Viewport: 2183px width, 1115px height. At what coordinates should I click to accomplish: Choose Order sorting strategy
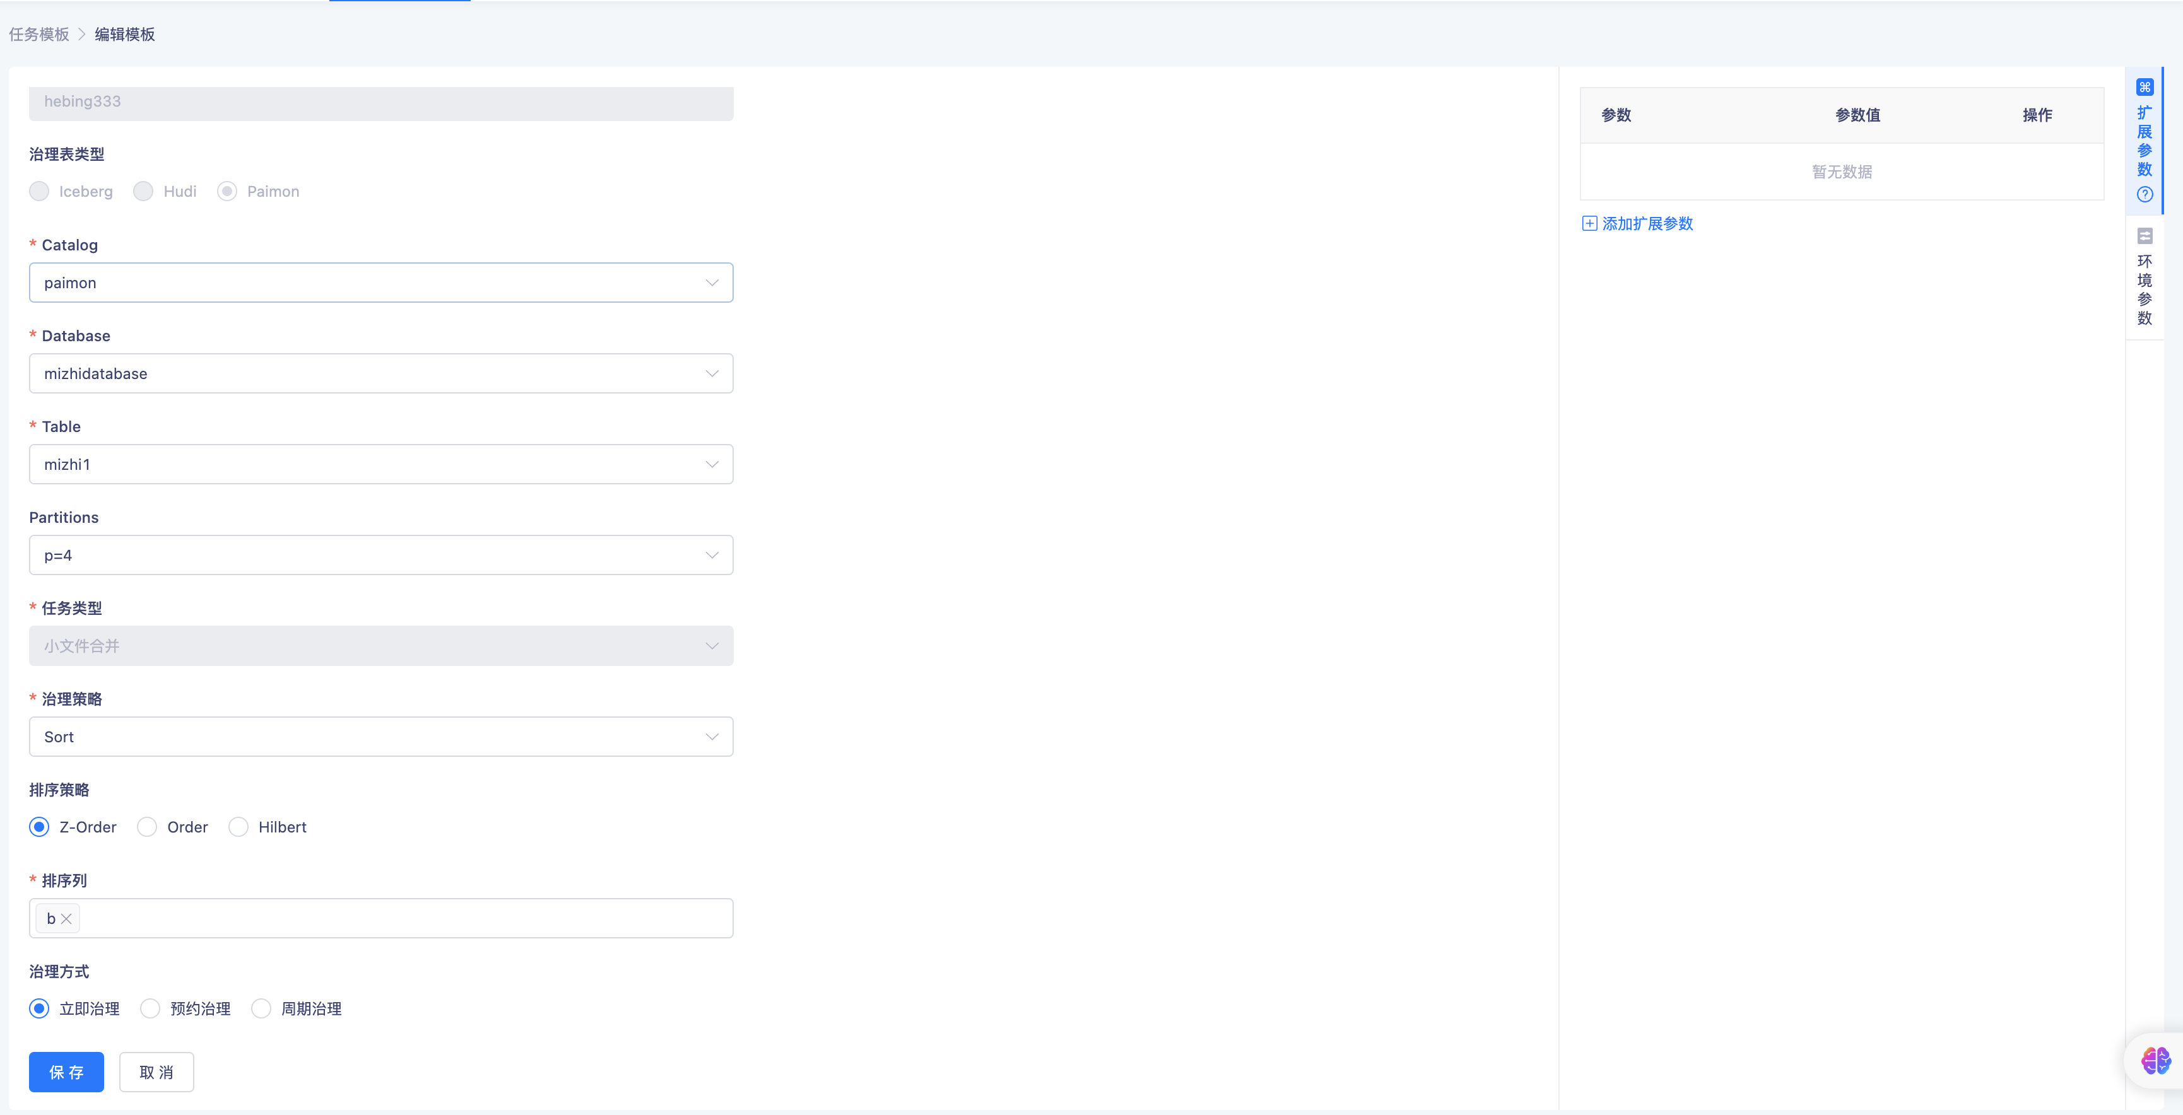[146, 827]
